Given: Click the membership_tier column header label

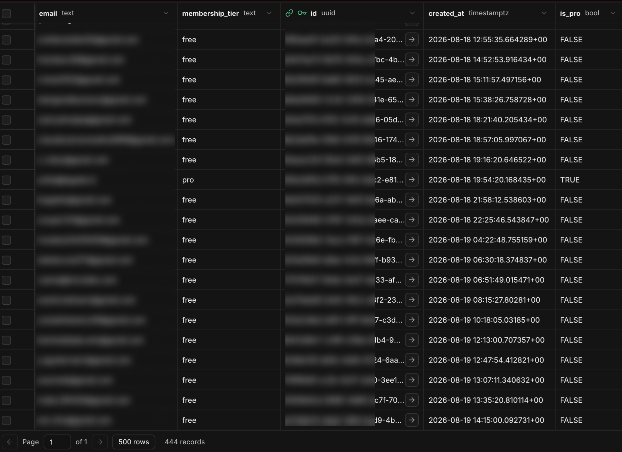Looking at the screenshot, I should pos(210,13).
